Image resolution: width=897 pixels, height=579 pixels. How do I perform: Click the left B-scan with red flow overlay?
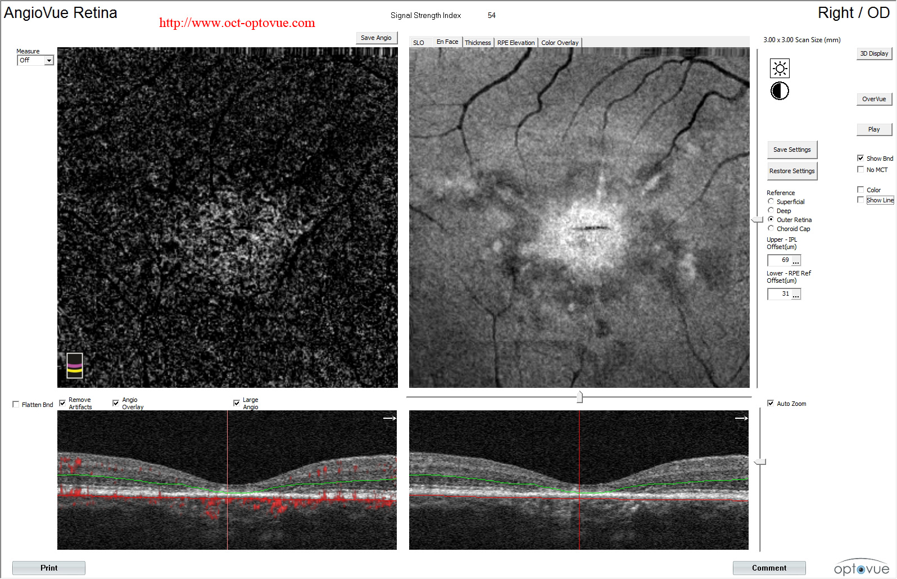click(227, 480)
